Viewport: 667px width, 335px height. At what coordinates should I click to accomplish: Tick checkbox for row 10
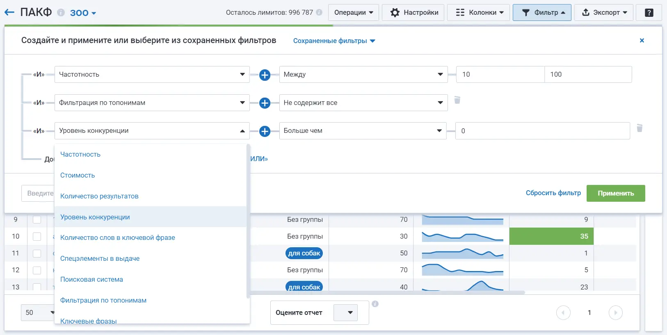click(37, 237)
